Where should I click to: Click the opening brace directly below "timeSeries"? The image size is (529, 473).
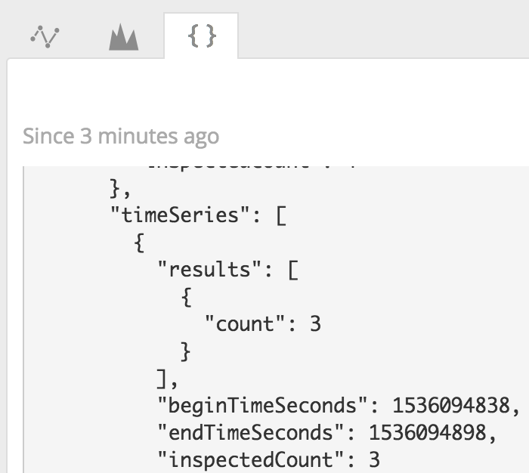pos(139,243)
